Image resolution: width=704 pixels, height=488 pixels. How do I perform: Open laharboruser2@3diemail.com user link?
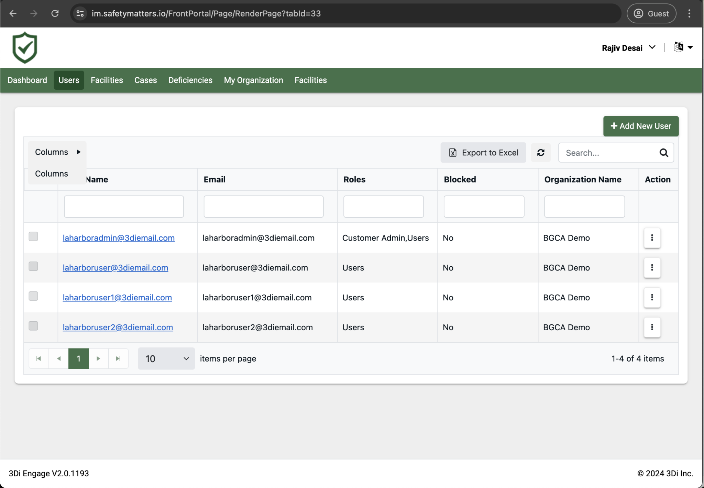(x=118, y=327)
